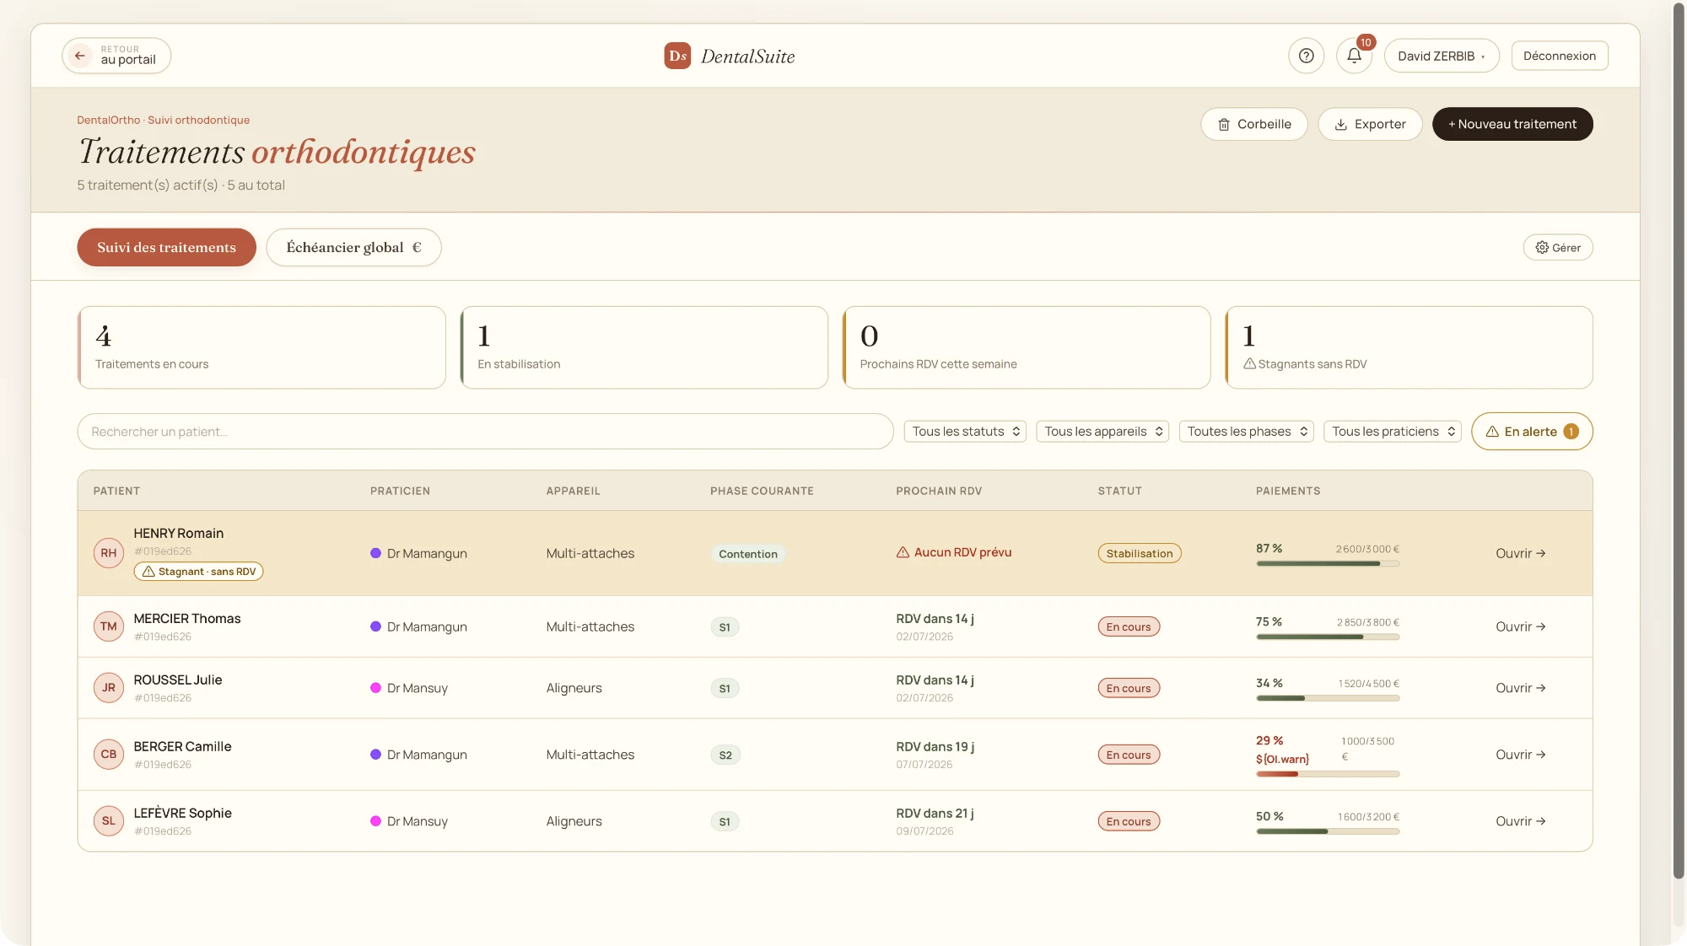Click the SL avatar of LEFÈVRE Sophie
Image resolution: width=1687 pixels, height=946 pixels.
click(x=109, y=821)
